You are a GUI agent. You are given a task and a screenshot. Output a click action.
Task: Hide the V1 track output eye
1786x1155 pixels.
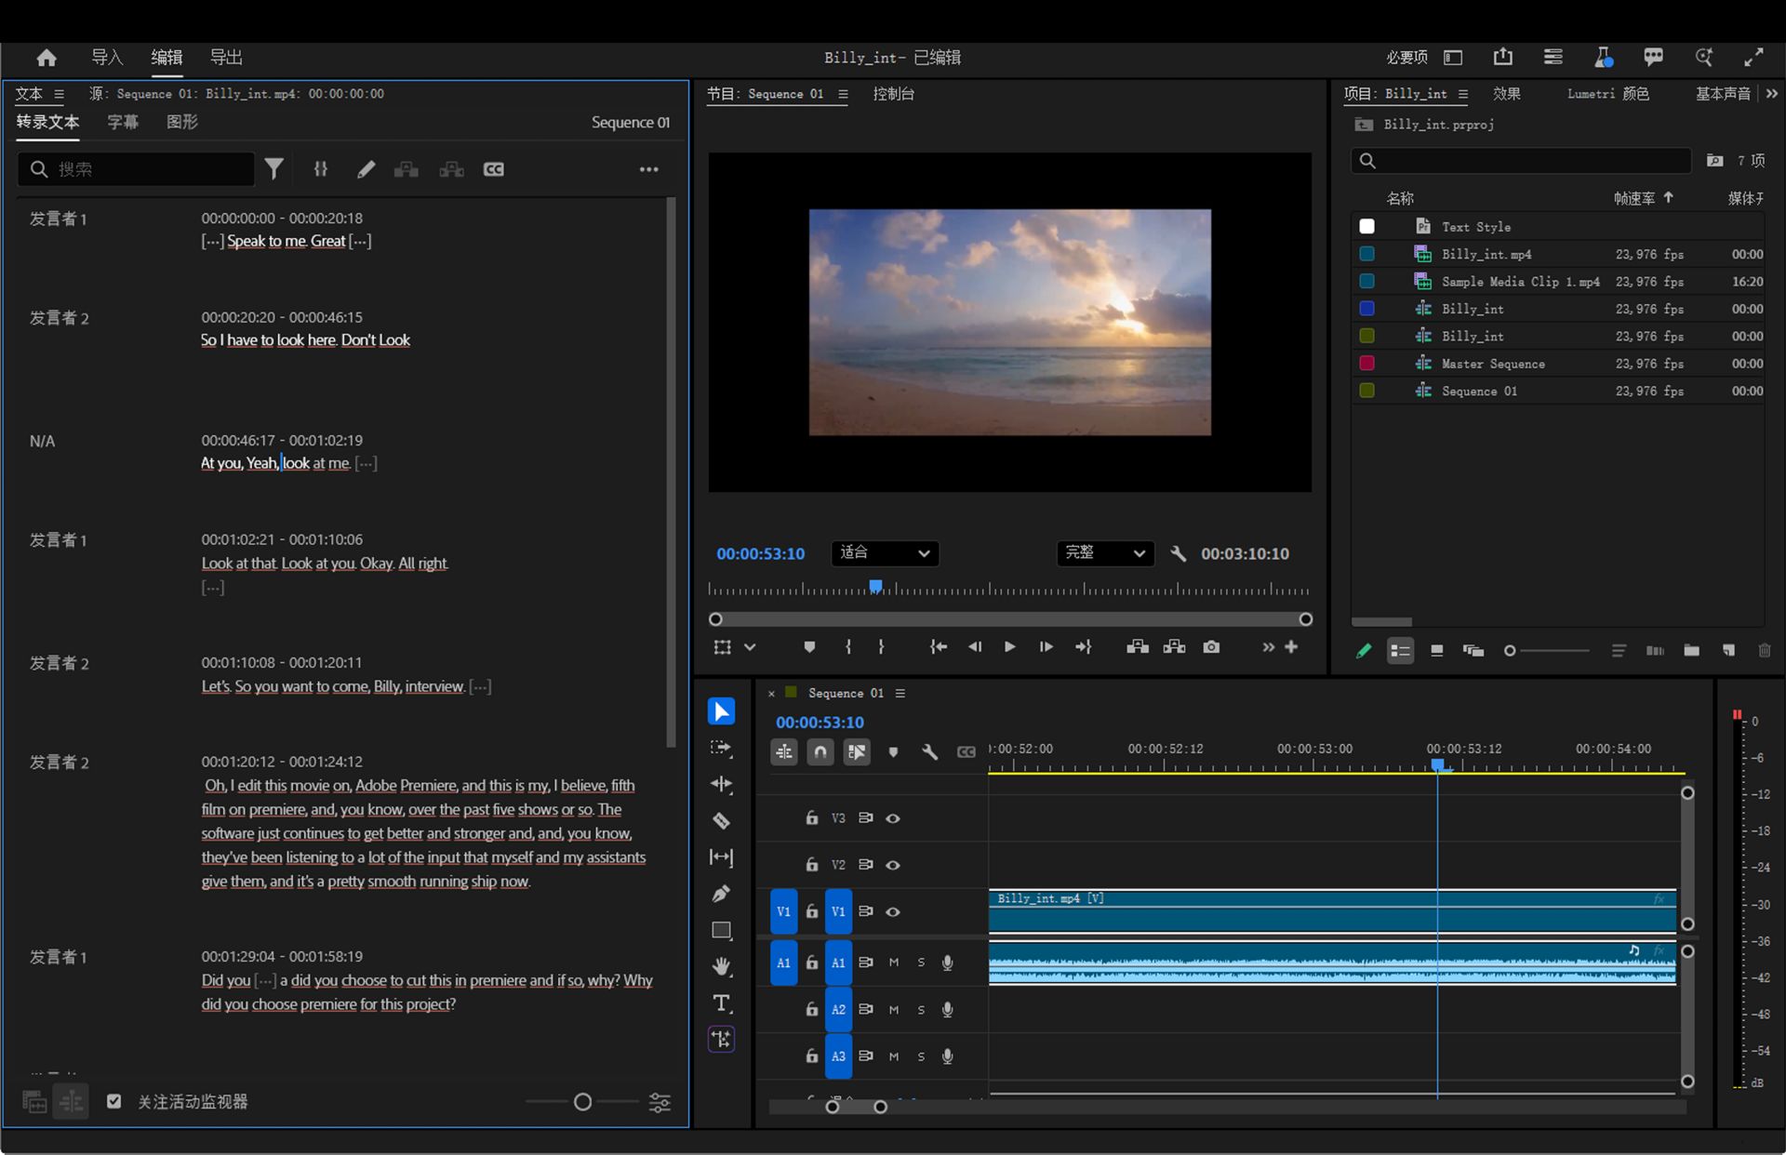click(893, 912)
